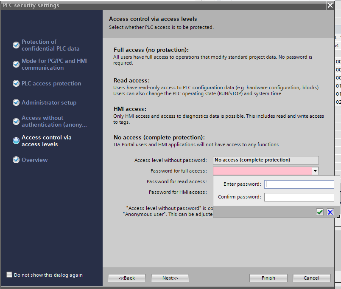The image size is (341, 289).
Task: Select the Administrator setup step
Action: (49, 102)
